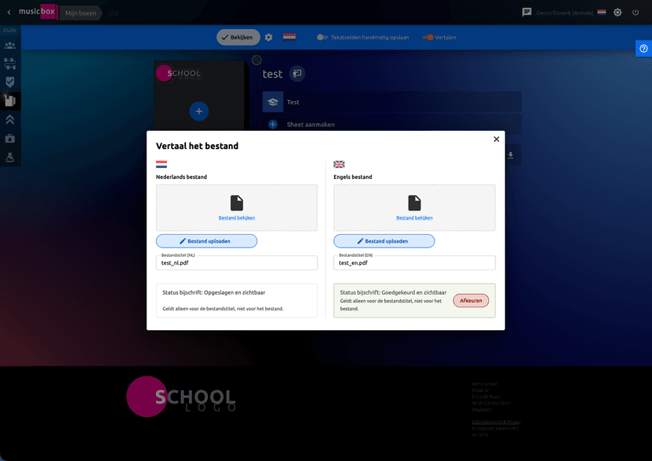Open the settings gear next to Bekijken

pos(269,38)
